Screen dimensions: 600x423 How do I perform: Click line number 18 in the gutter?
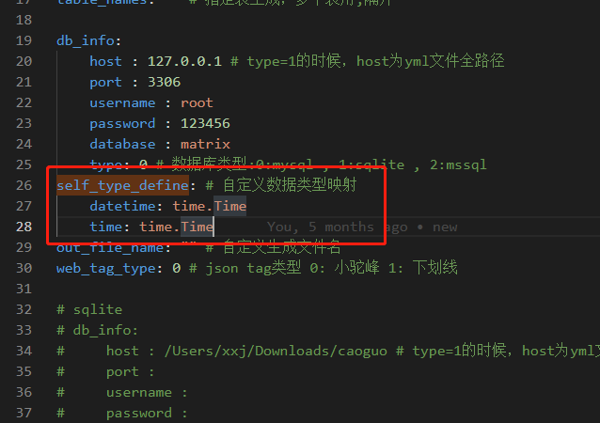point(24,20)
